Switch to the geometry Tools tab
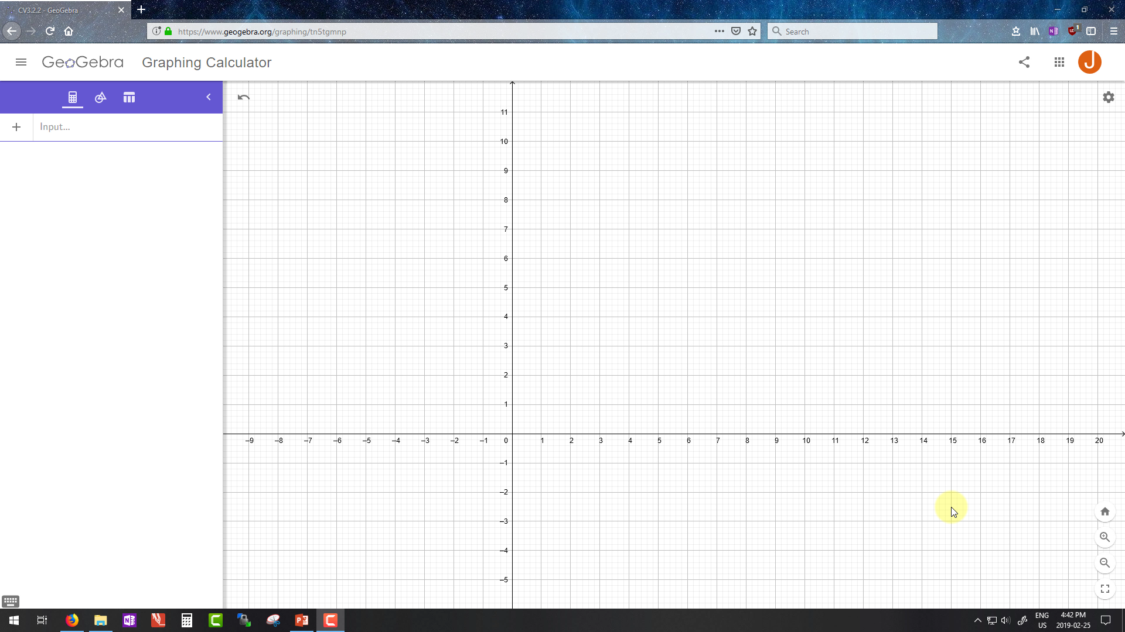1125x632 pixels. pos(101,98)
